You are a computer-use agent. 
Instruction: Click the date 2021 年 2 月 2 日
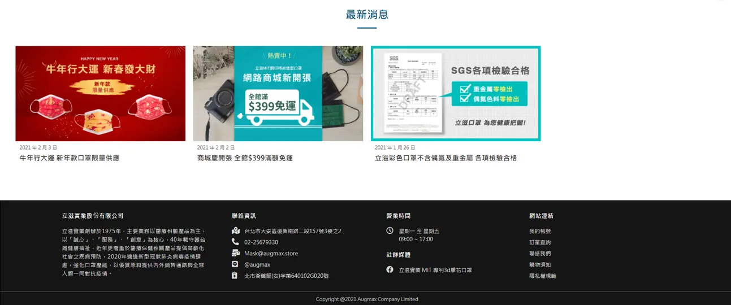(x=216, y=147)
